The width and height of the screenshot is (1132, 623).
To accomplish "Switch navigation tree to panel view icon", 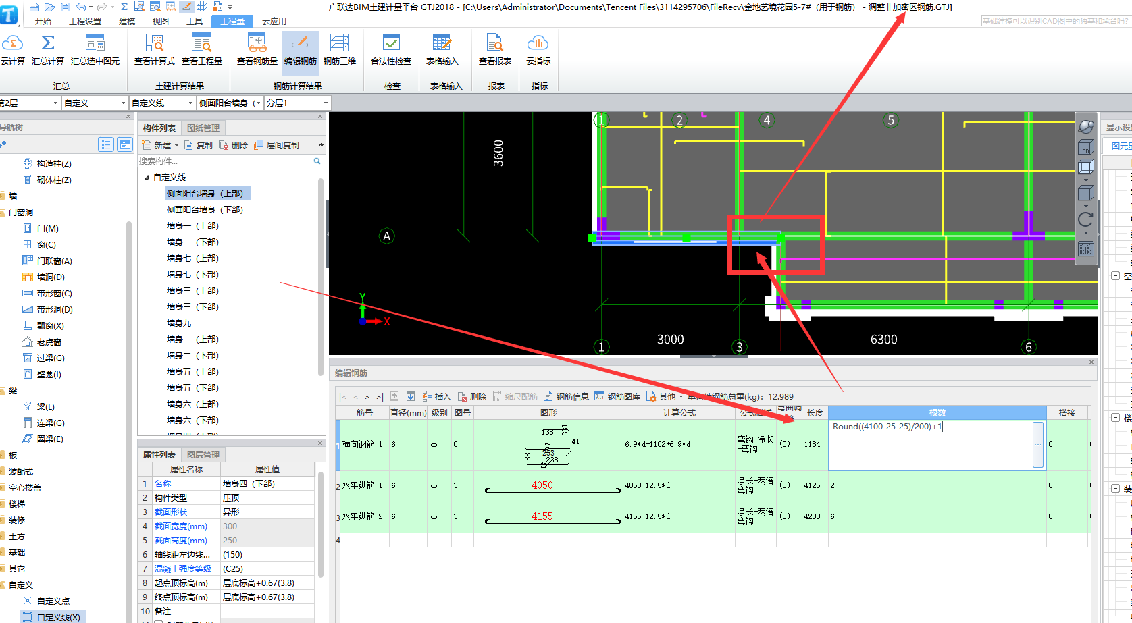I will click(125, 144).
